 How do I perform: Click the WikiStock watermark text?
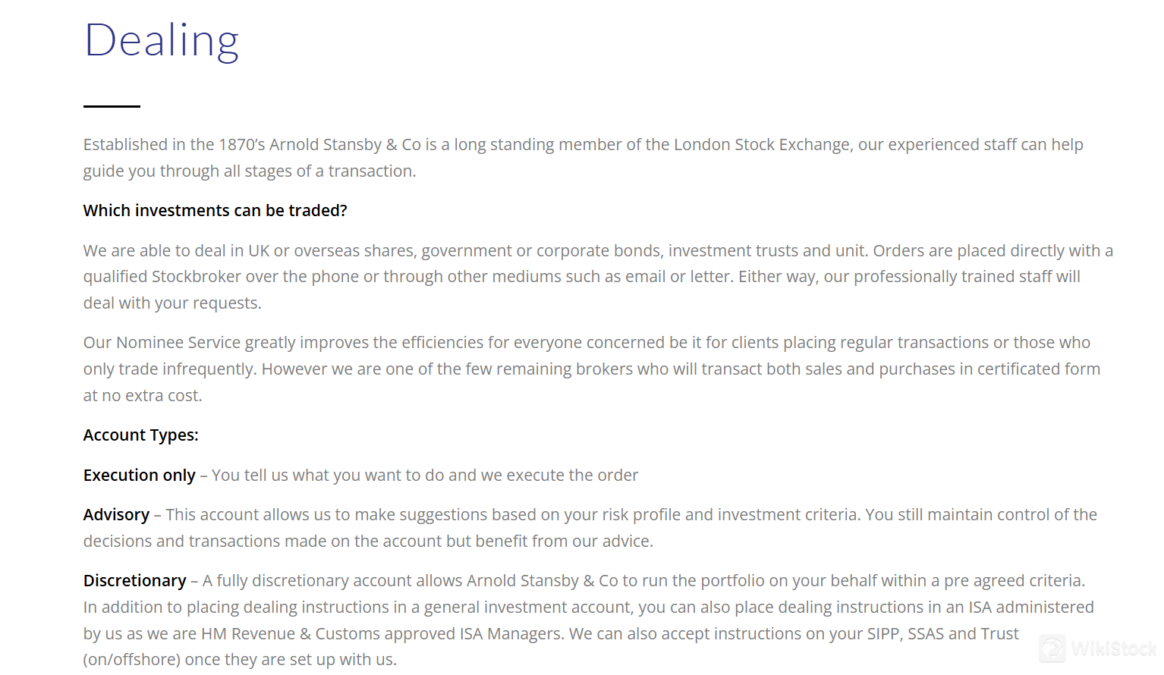1114,649
